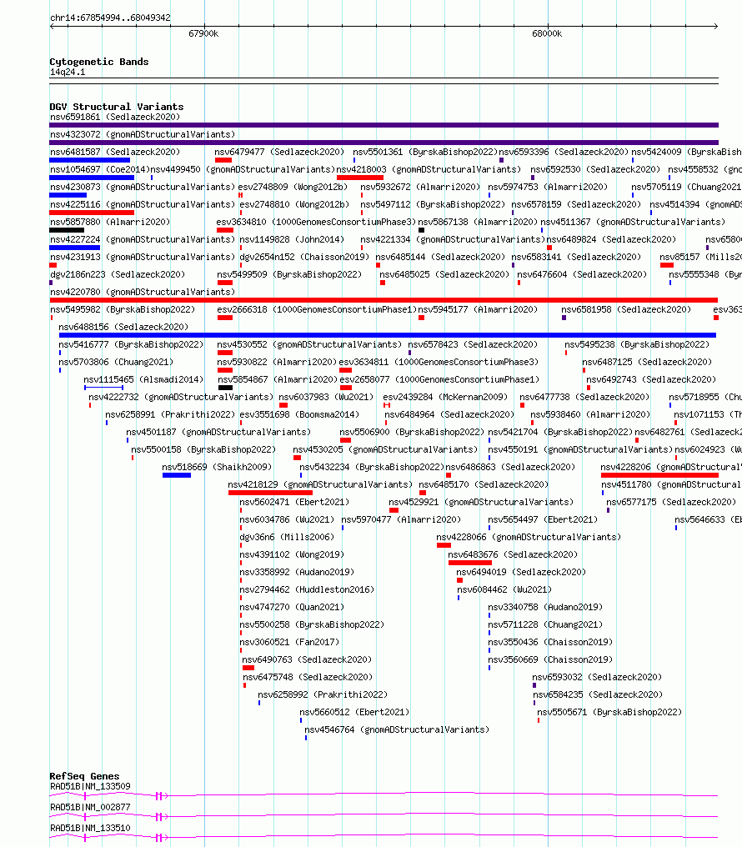Open the nsv3358992 (Audano2019) variant
Screen dimensions: 742x847
[297, 572]
